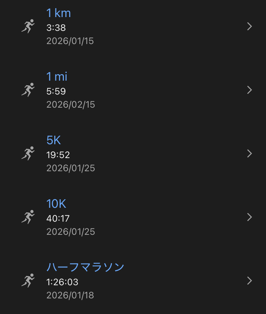Select the 5K record title

coord(54,140)
